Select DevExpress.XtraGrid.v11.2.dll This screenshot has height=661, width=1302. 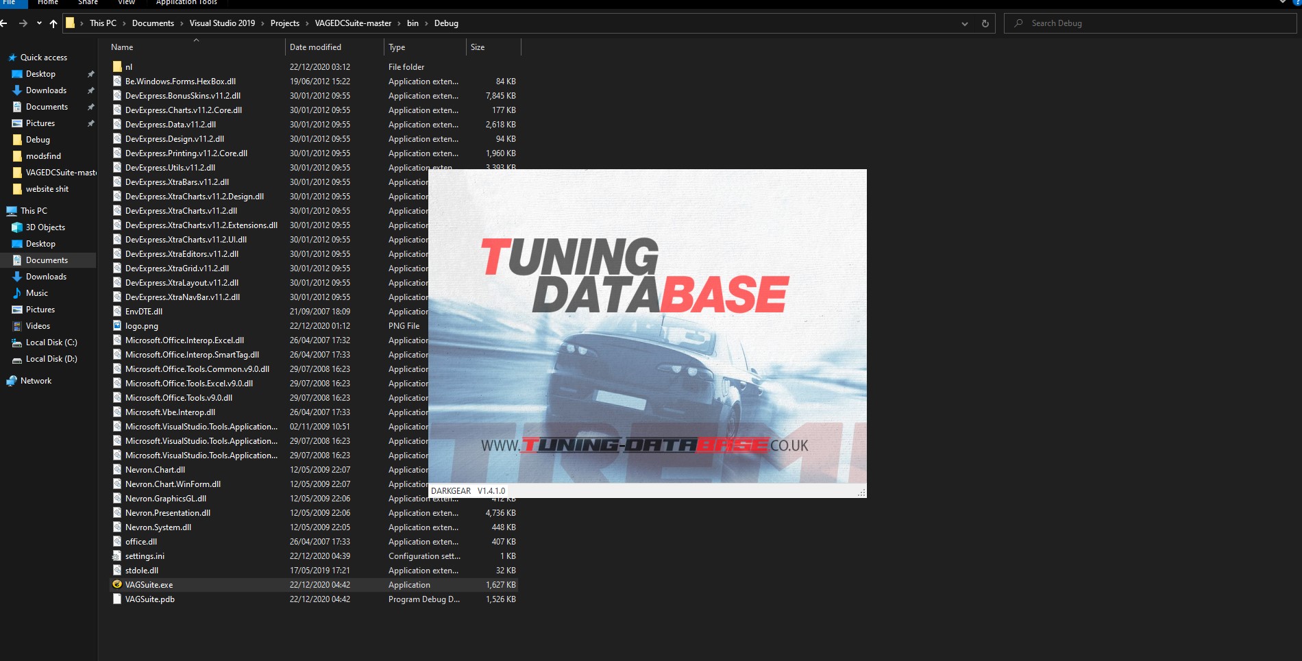(177, 269)
